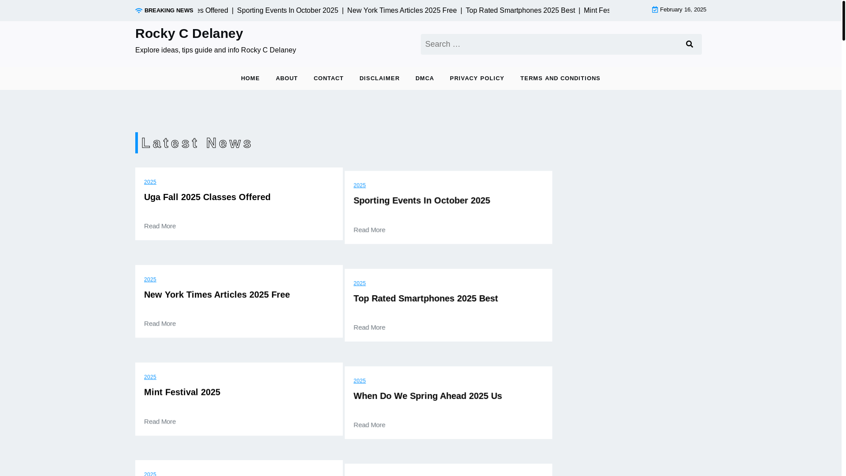Click the 2025 category tag above Mint Festival
The height and width of the screenshot is (476, 846).
(150, 377)
